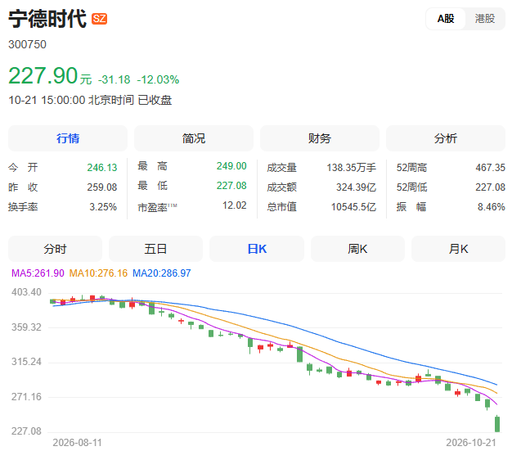512x451 pixels.
Task: Open the 简况 tab
Action: point(194,138)
